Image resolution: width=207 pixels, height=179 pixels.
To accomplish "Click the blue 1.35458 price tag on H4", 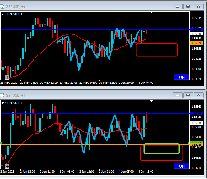I will [x=196, y=29].
